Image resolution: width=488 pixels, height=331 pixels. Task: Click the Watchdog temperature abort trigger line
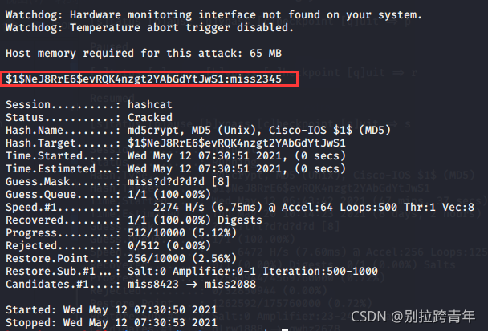(x=150, y=28)
